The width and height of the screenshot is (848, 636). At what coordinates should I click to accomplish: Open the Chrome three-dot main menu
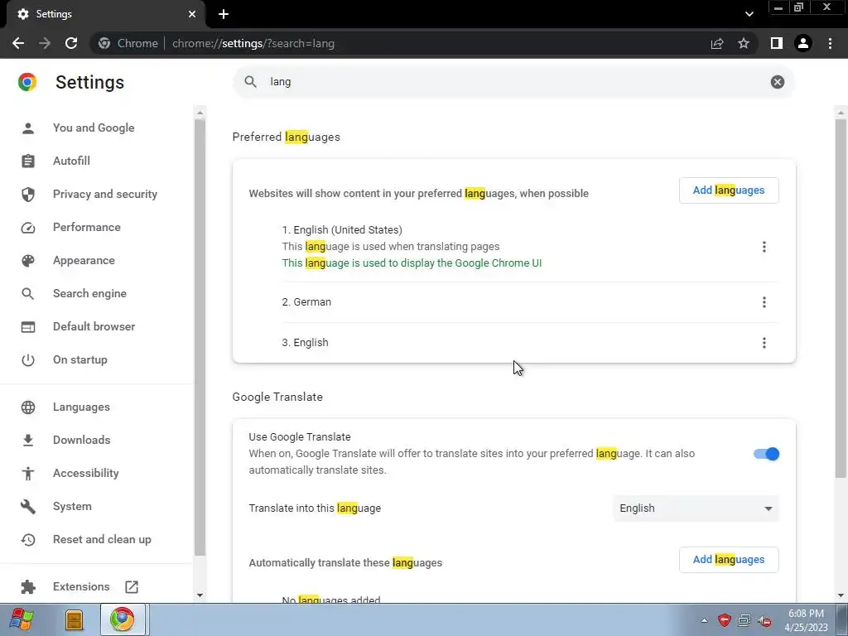[x=830, y=43]
